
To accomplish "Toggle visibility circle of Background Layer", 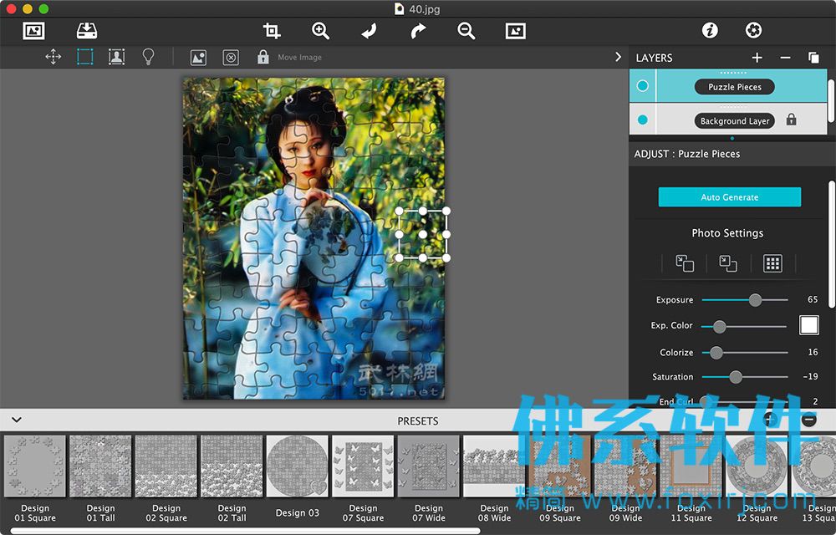I will [x=642, y=120].
